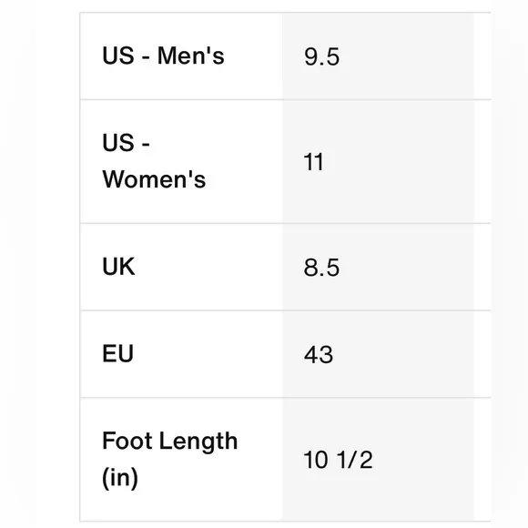Click the foot length value 10 1/2
Viewport: 528px width, 528px height.
(x=338, y=460)
